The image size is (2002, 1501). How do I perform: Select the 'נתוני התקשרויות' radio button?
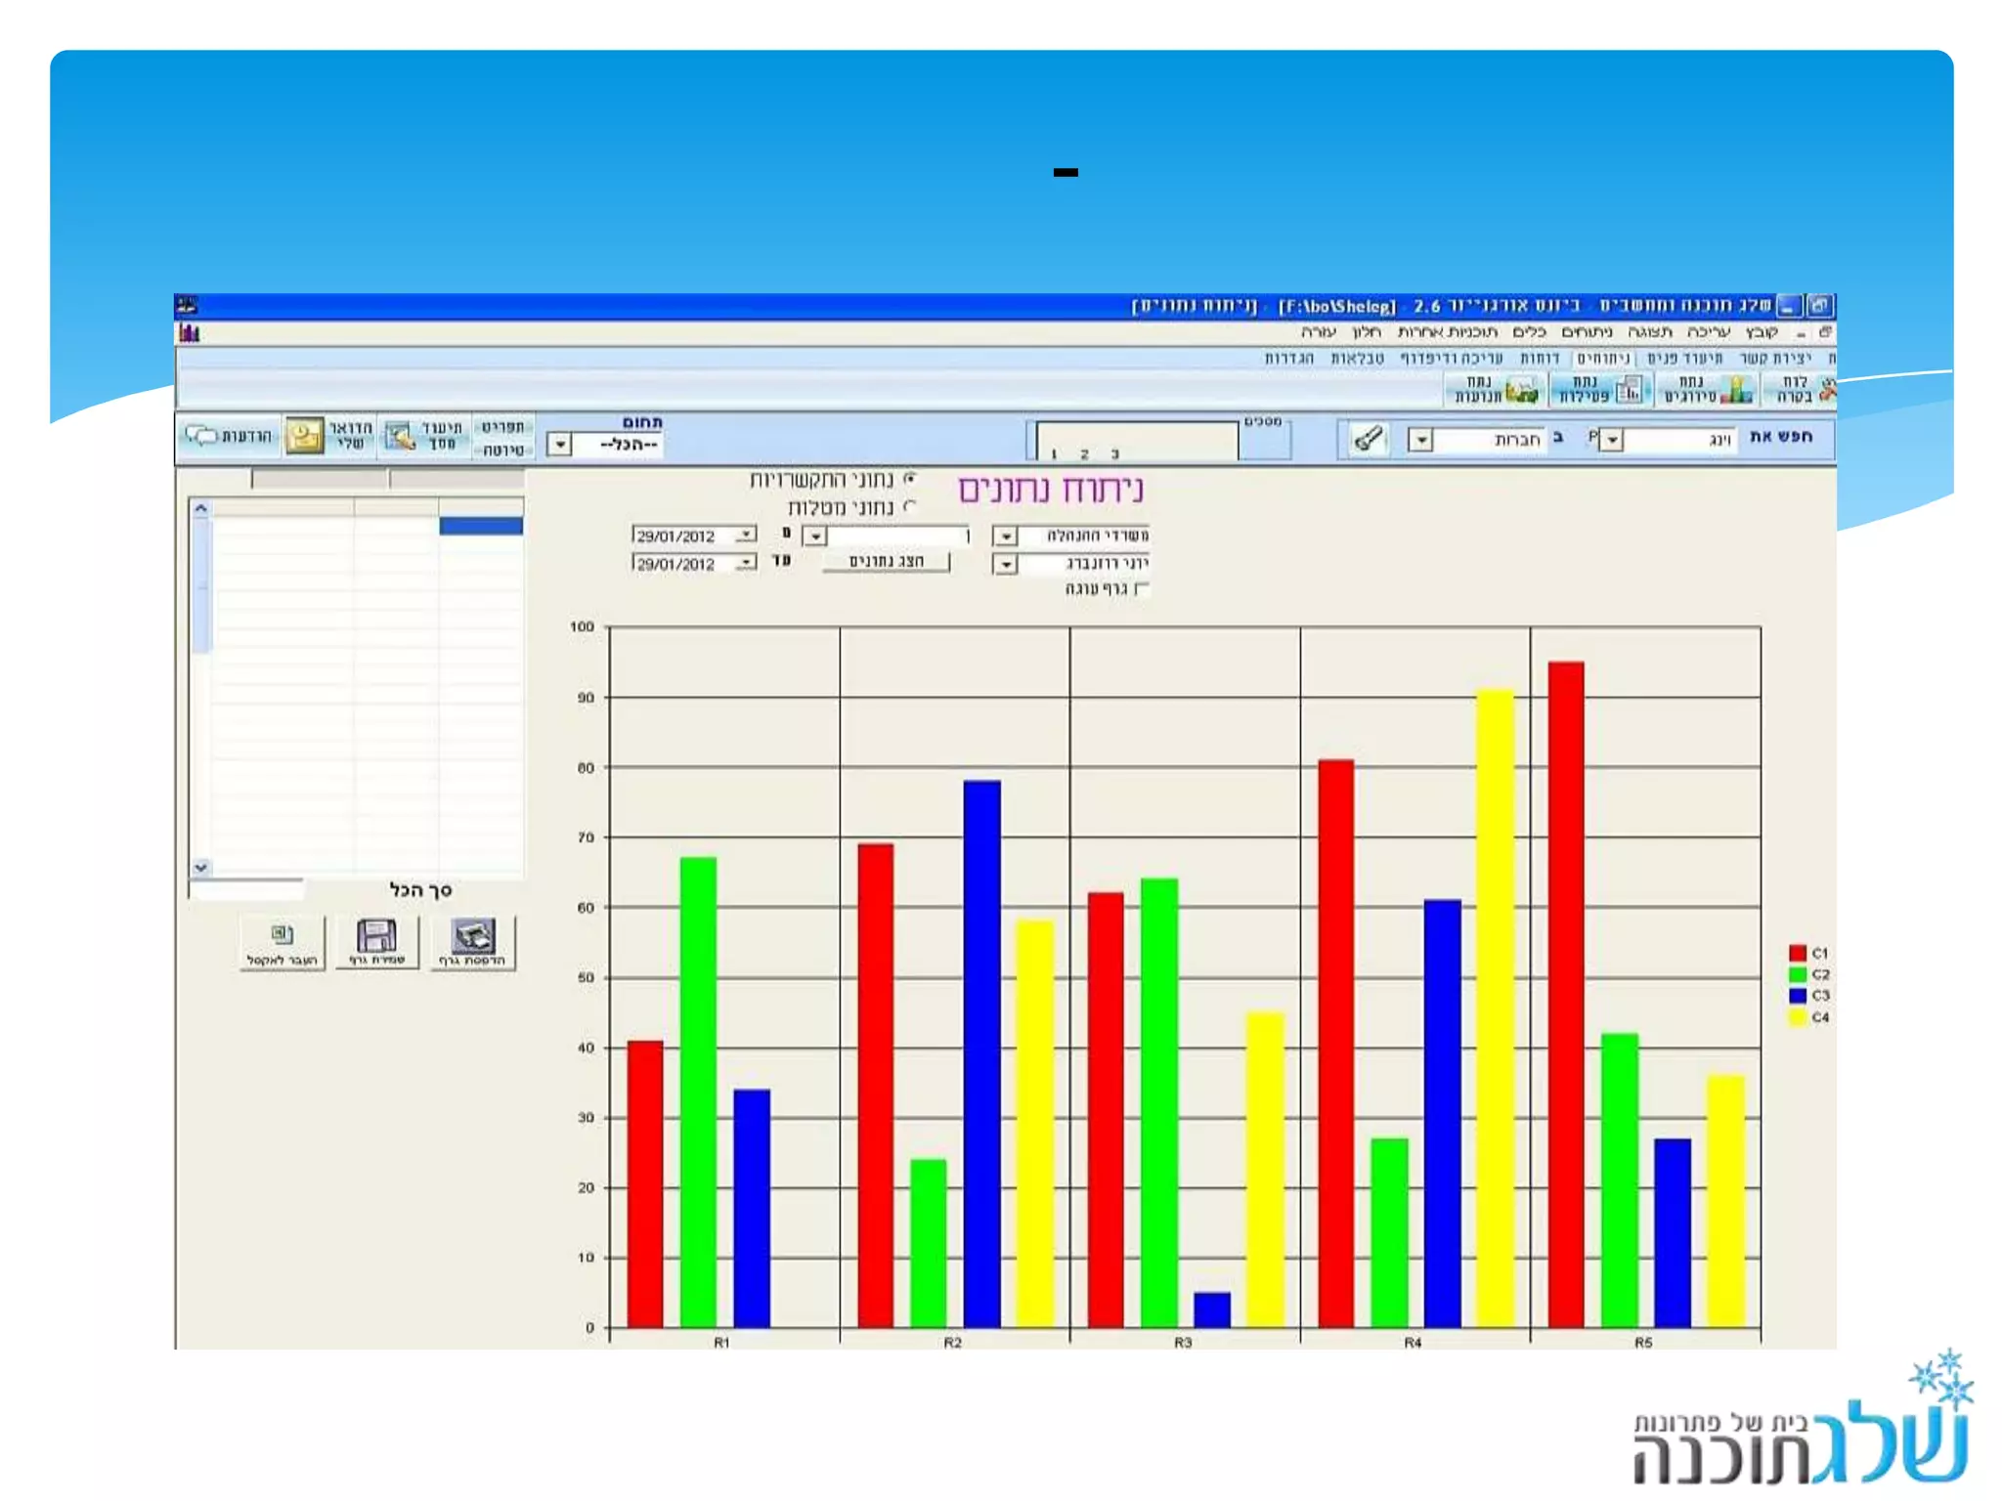click(910, 479)
